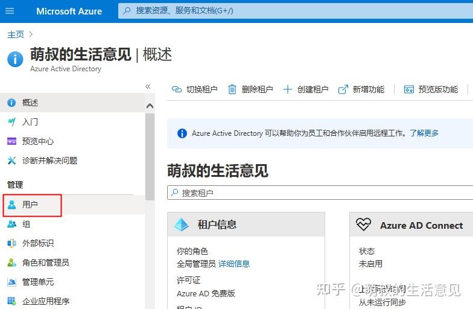This screenshot has width=473, height=309.
Task: Open 组 in the sidebar
Action: coord(72,224)
